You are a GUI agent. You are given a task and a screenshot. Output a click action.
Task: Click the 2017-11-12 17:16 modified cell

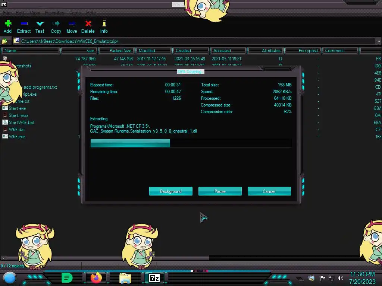click(x=151, y=58)
